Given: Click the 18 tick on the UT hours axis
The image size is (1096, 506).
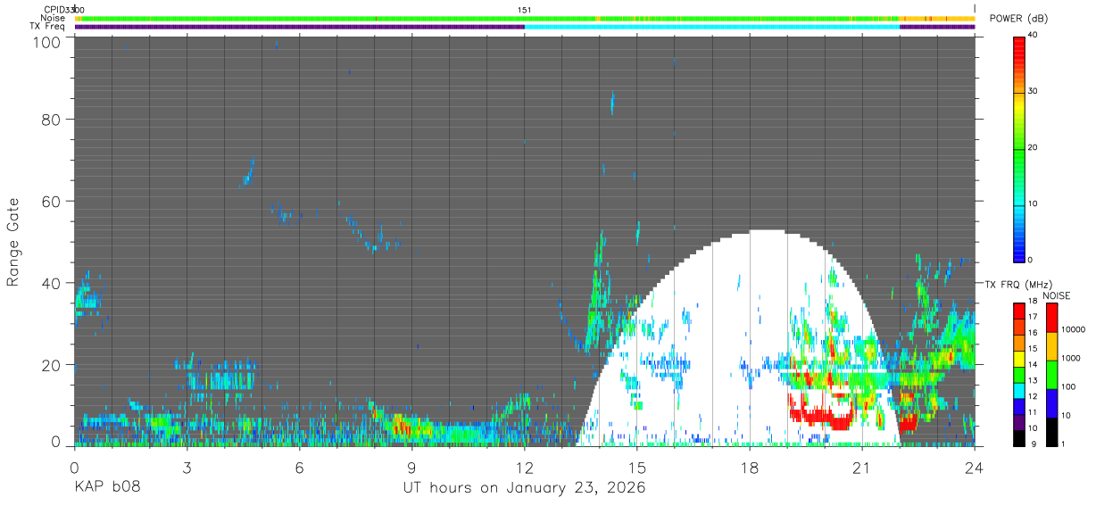Looking at the screenshot, I should click(x=749, y=467).
